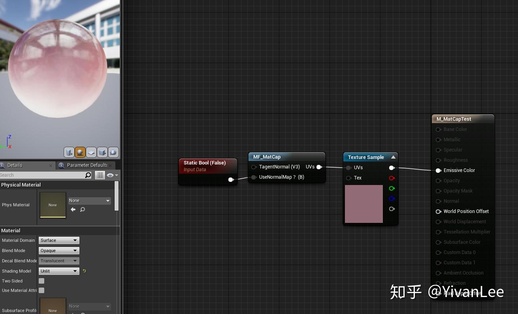Click the texture thumbnail inside Texture Sample node
Screen dimensions: 518x314
tap(364, 204)
